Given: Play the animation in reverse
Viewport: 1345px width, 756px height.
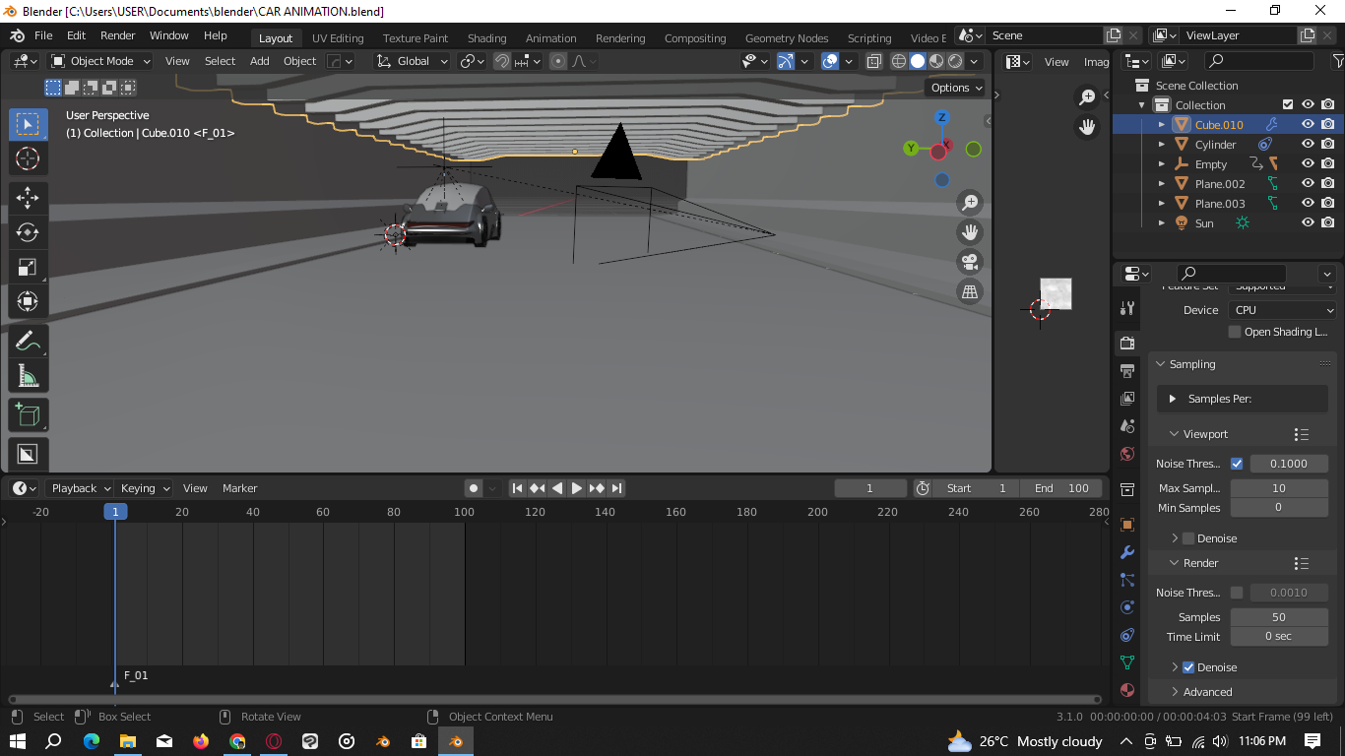Looking at the screenshot, I should 557,488.
